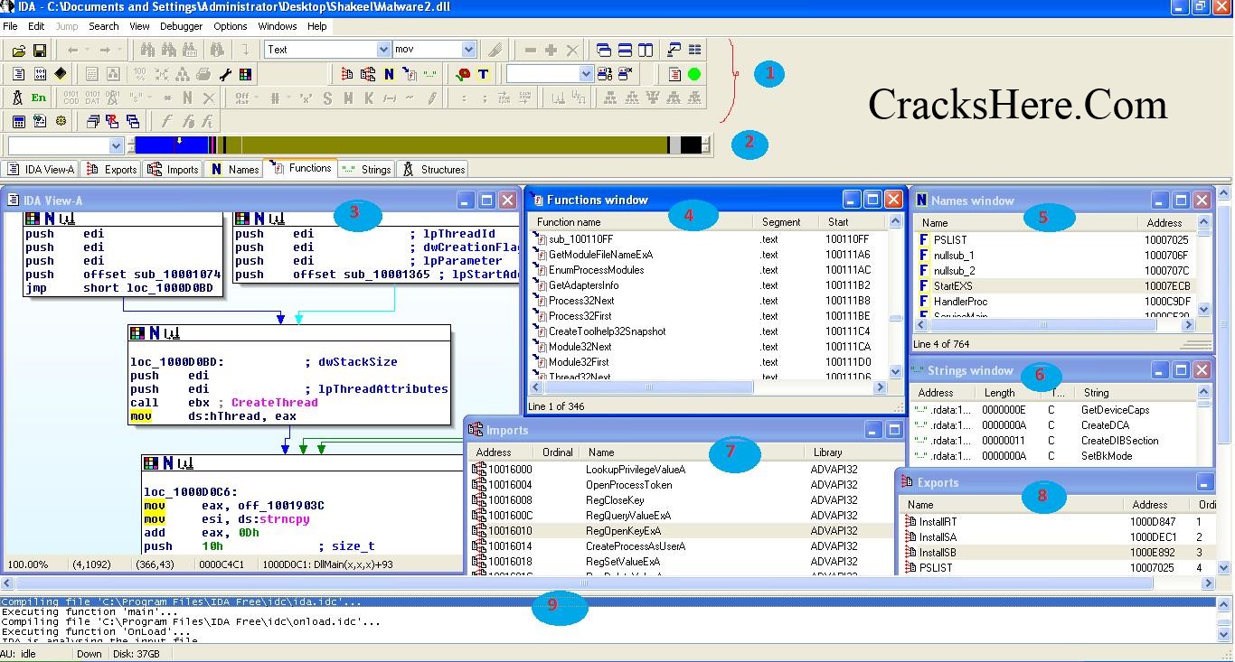This screenshot has height=662, width=1235.
Task: Click the blue T types icon
Action: (483, 74)
